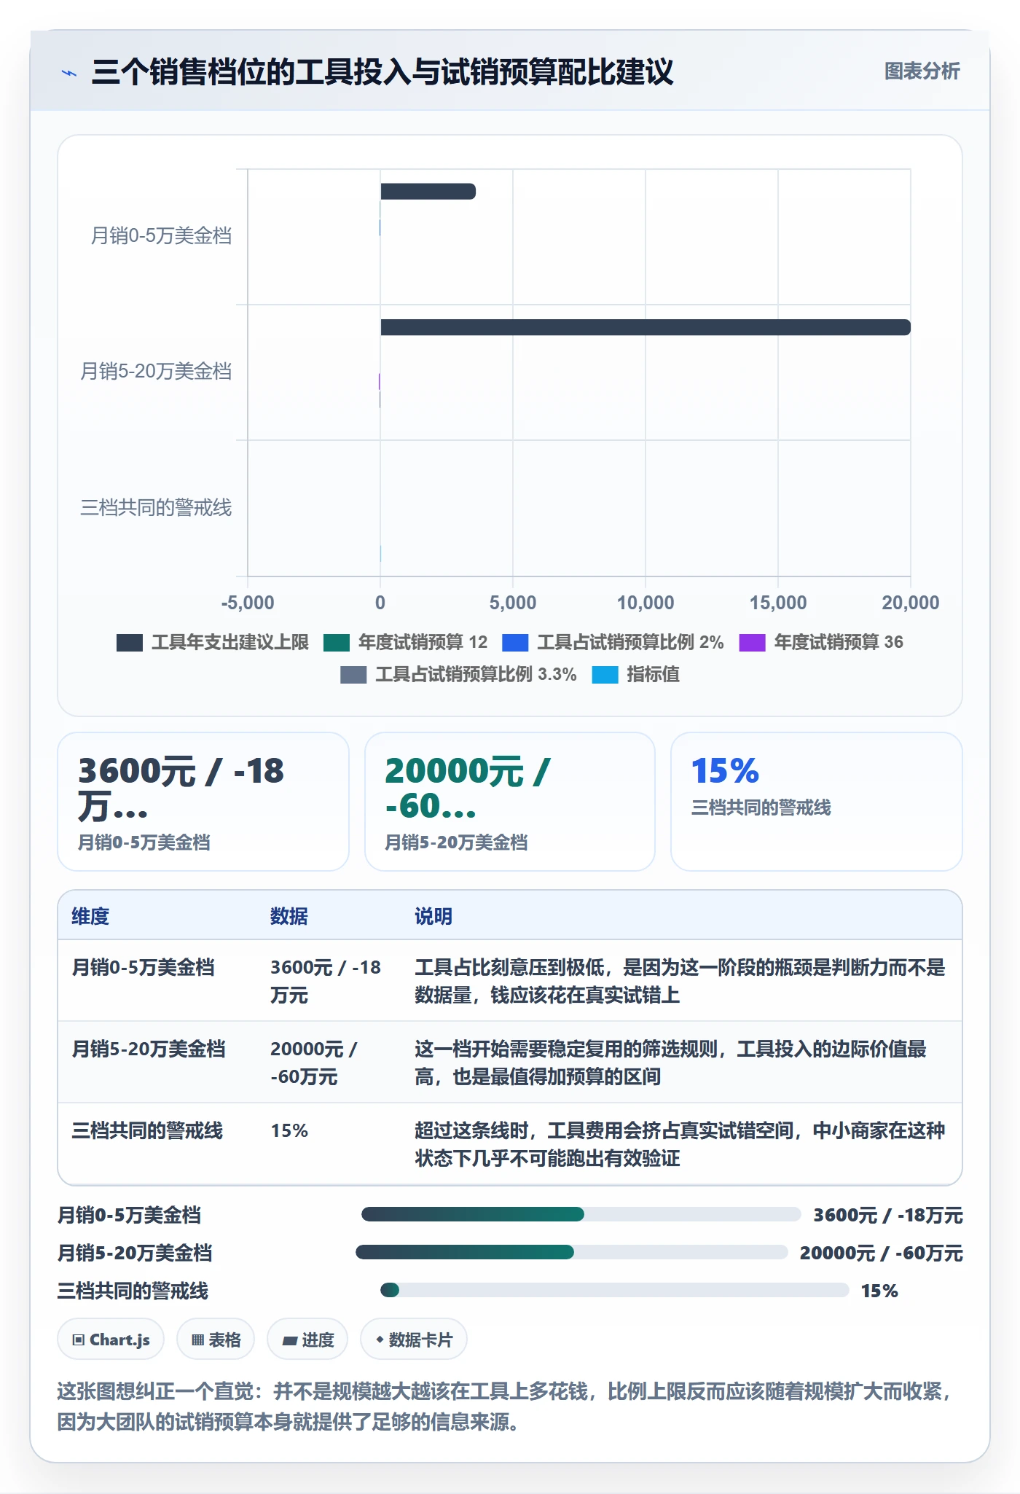Toggle the 工具占试销预算比例 2% legend entry
Viewport: 1020px width, 1494px height.
pyautogui.click(x=613, y=642)
